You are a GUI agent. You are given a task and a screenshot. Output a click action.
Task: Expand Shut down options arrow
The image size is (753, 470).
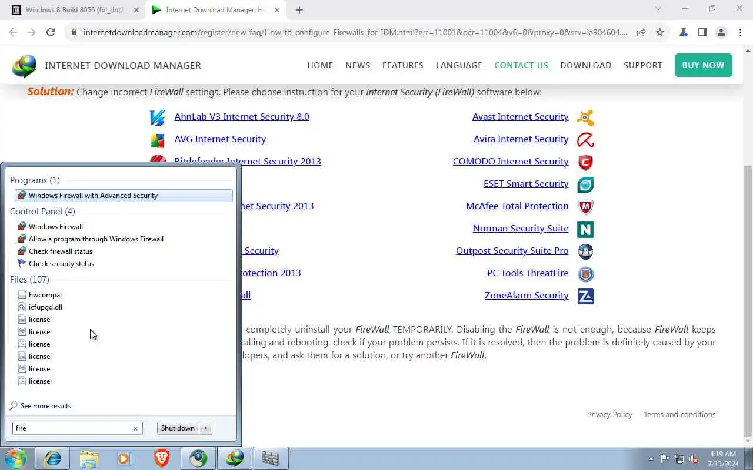coord(206,428)
